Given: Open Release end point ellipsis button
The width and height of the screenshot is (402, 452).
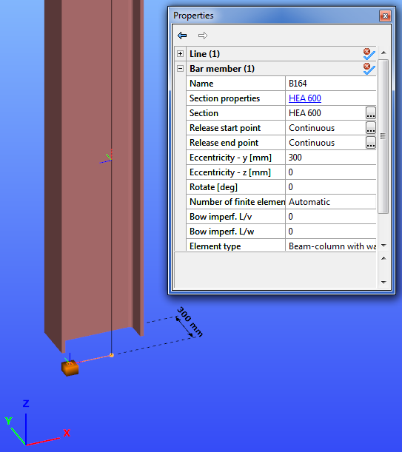Looking at the screenshot, I should point(371,142).
